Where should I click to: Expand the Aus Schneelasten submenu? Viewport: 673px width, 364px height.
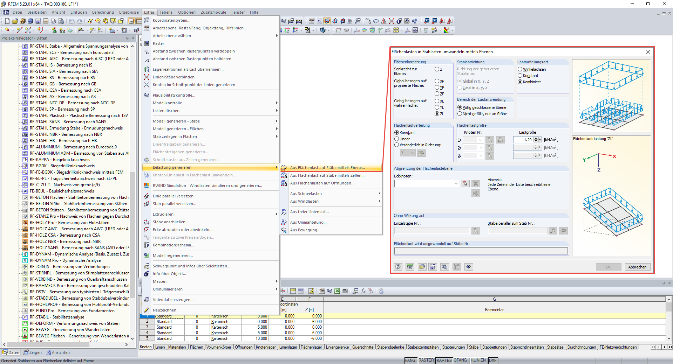coord(331,194)
